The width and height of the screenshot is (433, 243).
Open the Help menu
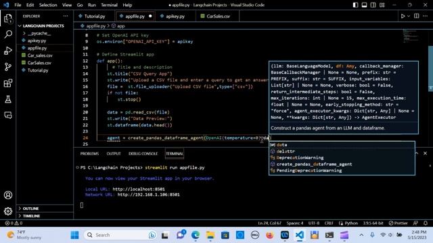point(127,5)
